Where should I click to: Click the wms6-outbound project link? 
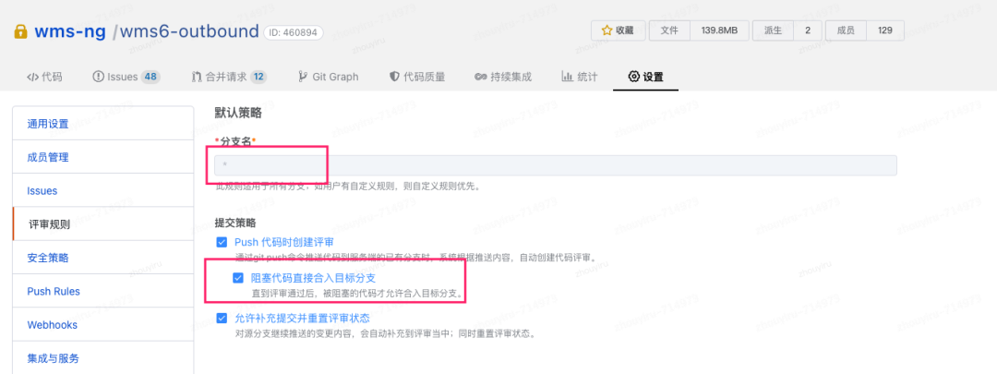(x=189, y=31)
